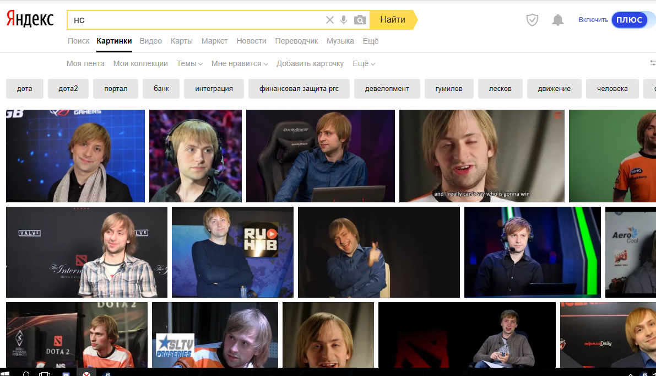656x376 pixels.
Task: Open the Переводчик tab
Action: pos(297,41)
